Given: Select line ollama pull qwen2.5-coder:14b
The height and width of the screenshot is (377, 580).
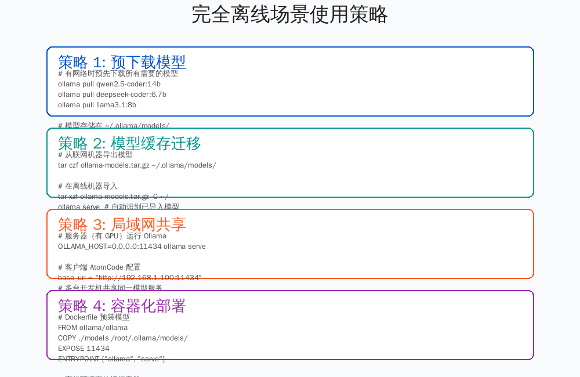Looking at the screenshot, I should 109,84.
